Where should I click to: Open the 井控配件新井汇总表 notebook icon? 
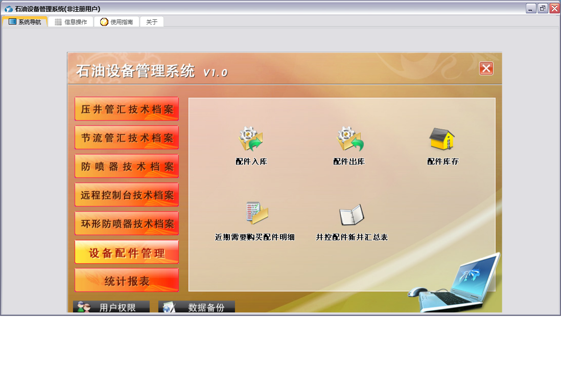[x=352, y=215]
